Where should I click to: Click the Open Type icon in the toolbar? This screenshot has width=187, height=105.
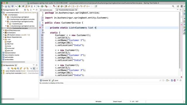click(66, 6)
